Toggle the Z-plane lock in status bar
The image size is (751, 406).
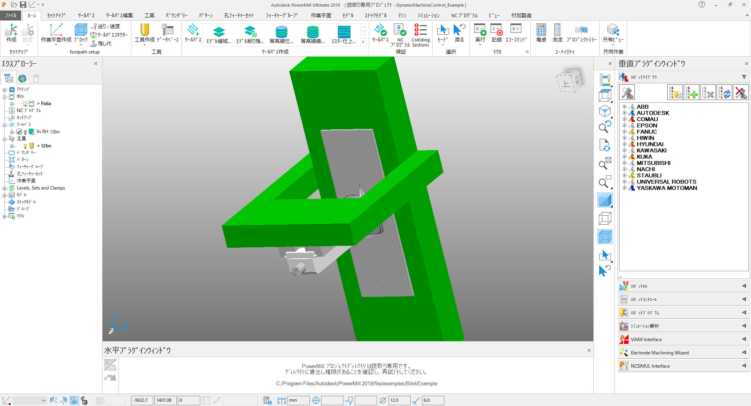(x=74, y=400)
